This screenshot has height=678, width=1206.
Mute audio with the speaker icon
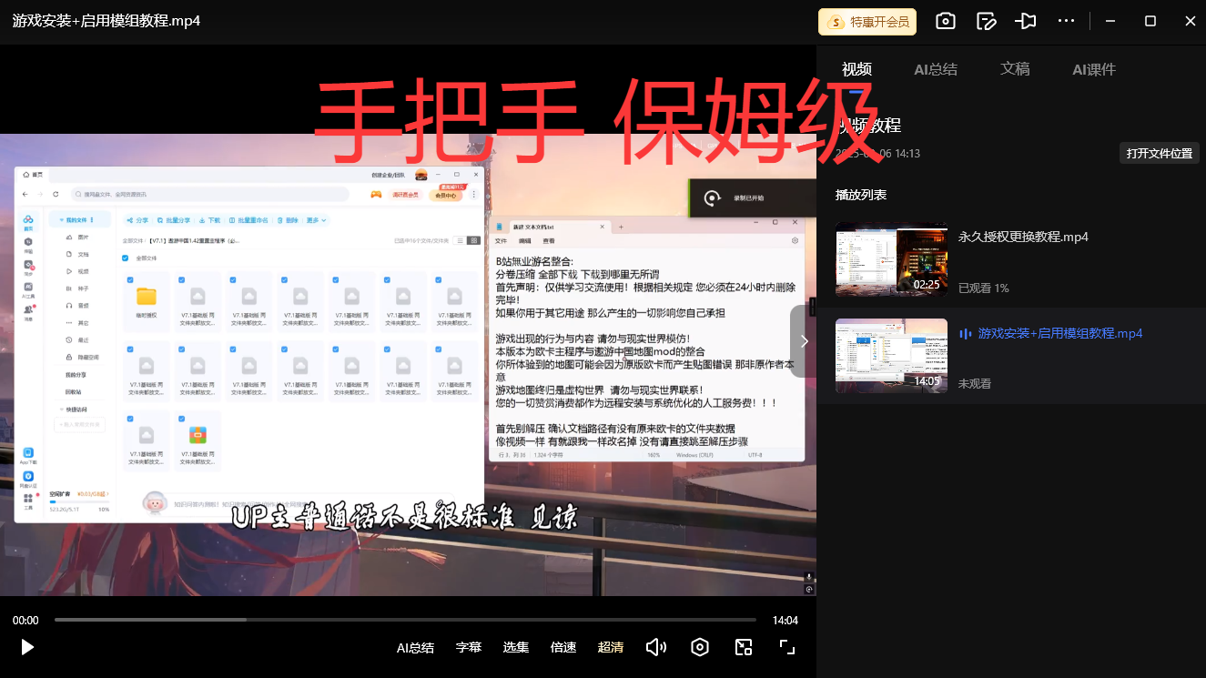coord(655,647)
